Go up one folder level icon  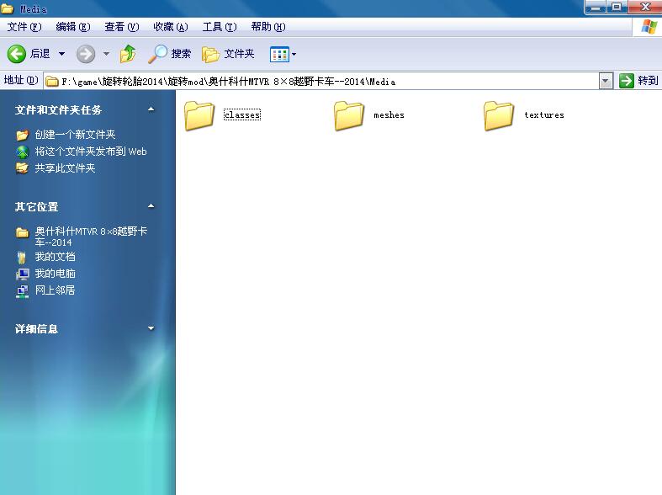tap(128, 54)
